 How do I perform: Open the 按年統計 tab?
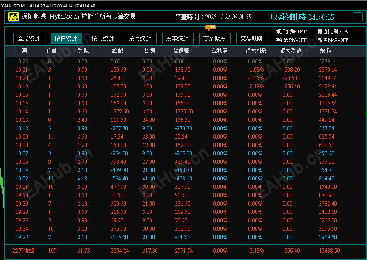coord(178,39)
